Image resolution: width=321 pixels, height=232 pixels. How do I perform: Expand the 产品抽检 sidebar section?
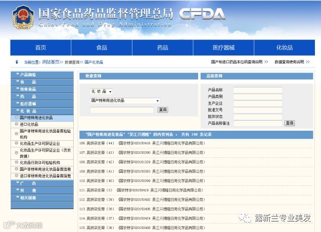tap(42, 75)
